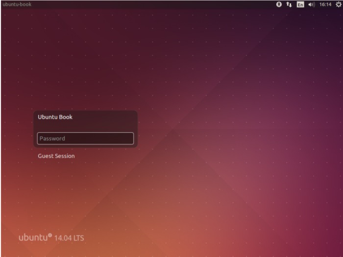Open the sound volume indicator

point(311,4)
